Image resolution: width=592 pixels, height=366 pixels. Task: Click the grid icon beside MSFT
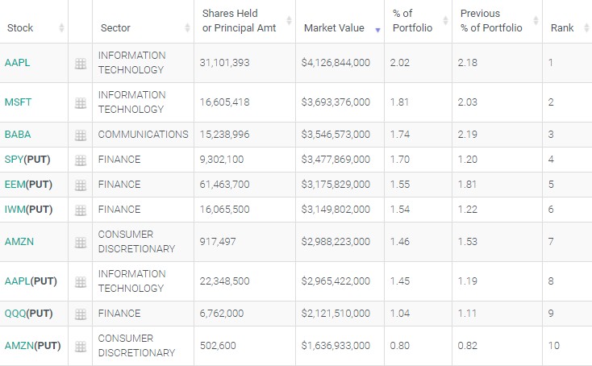pyautogui.click(x=81, y=103)
